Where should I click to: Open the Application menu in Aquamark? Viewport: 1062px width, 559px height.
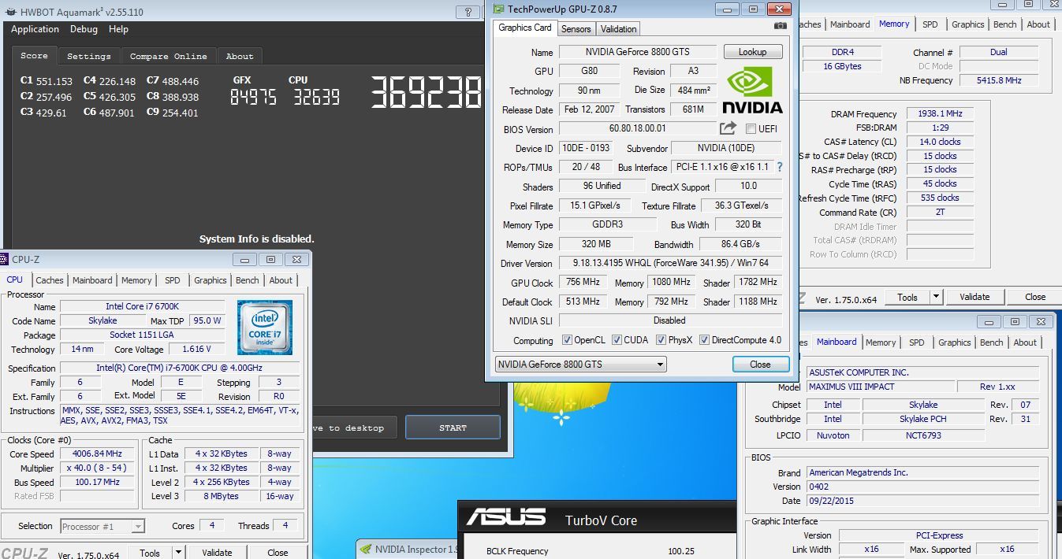coord(35,29)
